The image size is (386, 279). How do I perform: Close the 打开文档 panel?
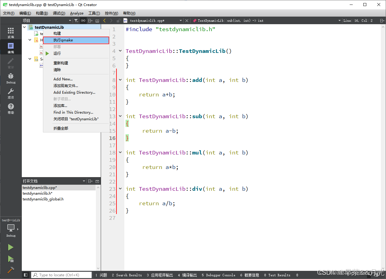click(x=97, y=181)
